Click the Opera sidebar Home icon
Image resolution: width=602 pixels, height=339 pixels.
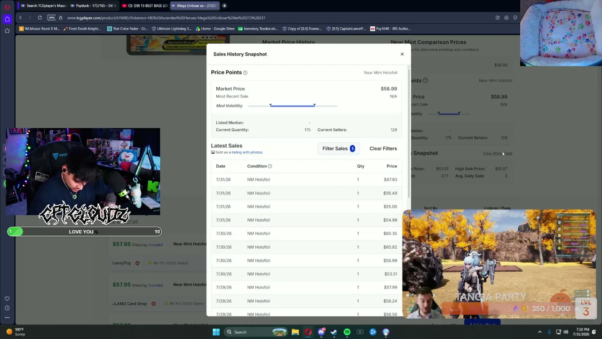(x=7, y=19)
